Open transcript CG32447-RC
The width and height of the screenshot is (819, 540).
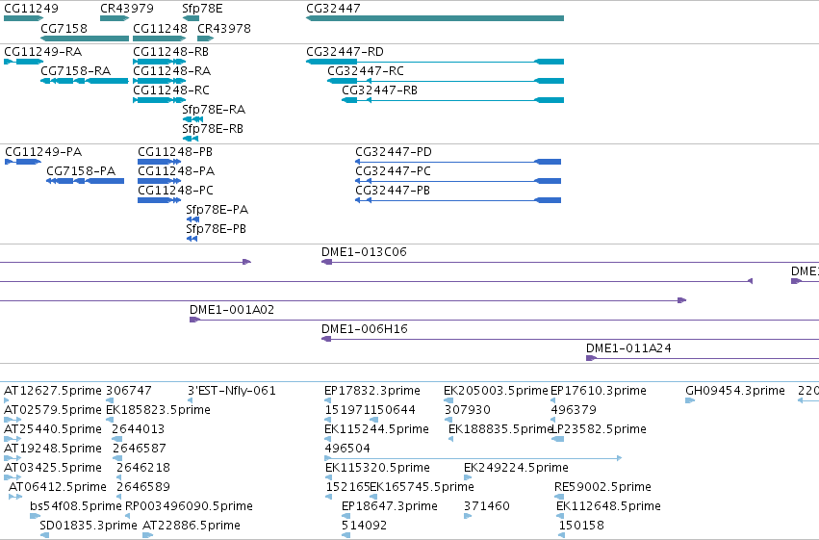pyautogui.click(x=446, y=81)
